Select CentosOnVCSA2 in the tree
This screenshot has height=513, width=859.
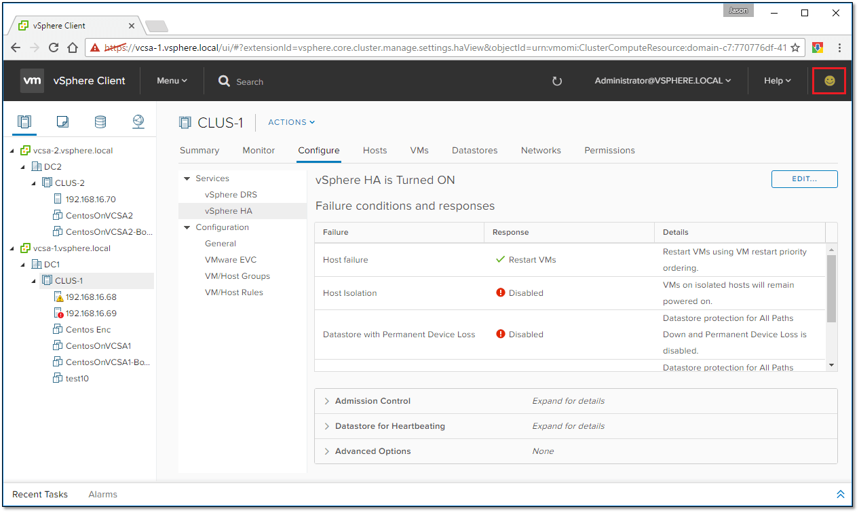point(99,216)
